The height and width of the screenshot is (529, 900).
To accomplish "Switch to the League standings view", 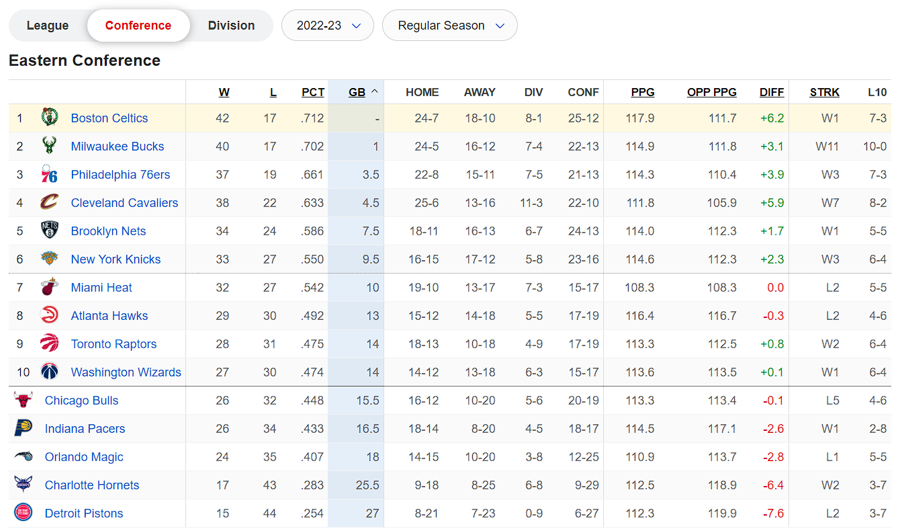I will 48,26.
